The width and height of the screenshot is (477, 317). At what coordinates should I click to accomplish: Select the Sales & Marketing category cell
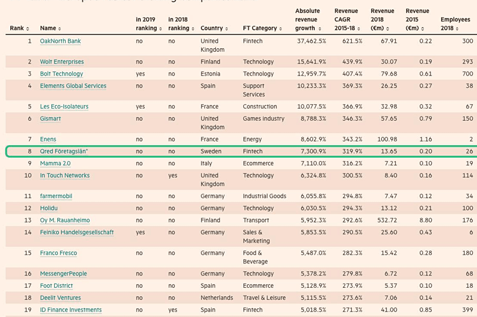[x=256, y=237]
